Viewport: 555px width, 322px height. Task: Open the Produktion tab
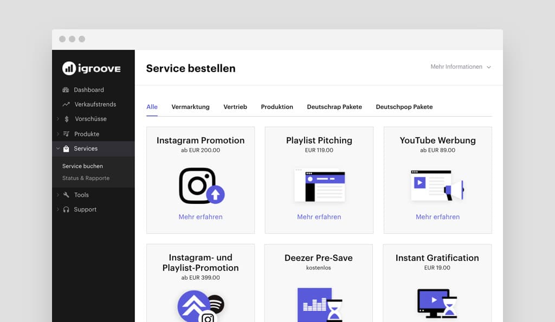coord(277,107)
